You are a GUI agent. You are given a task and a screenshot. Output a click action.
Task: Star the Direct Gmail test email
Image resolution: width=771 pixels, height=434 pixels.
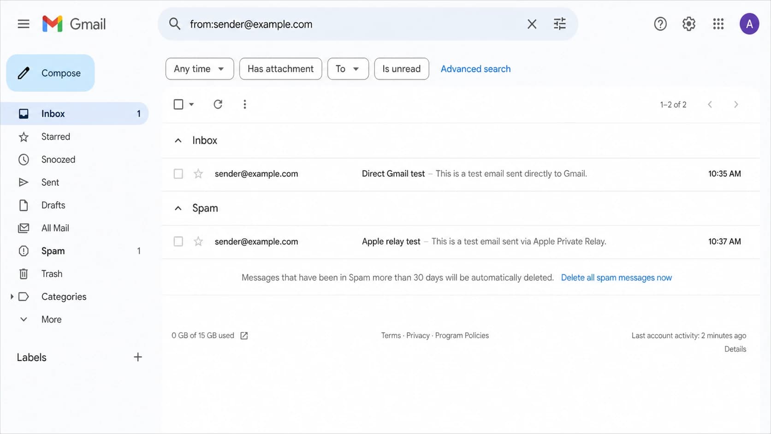198,174
